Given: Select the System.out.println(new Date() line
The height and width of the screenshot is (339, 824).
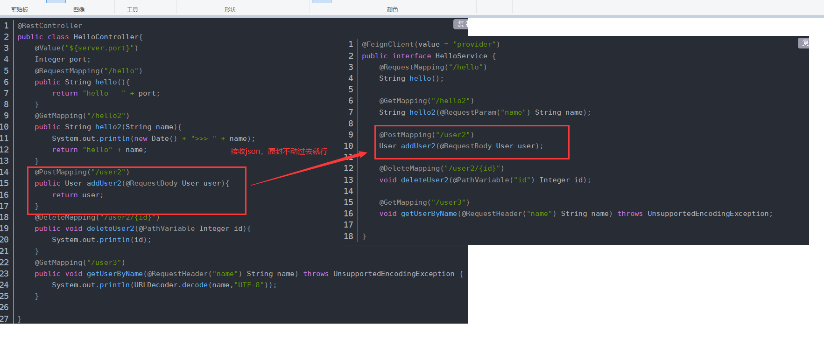Looking at the screenshot, I should [x=154, y=138].
